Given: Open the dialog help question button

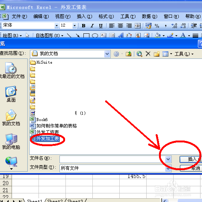Looking at the screenshot, I should (x=200, y=43).
